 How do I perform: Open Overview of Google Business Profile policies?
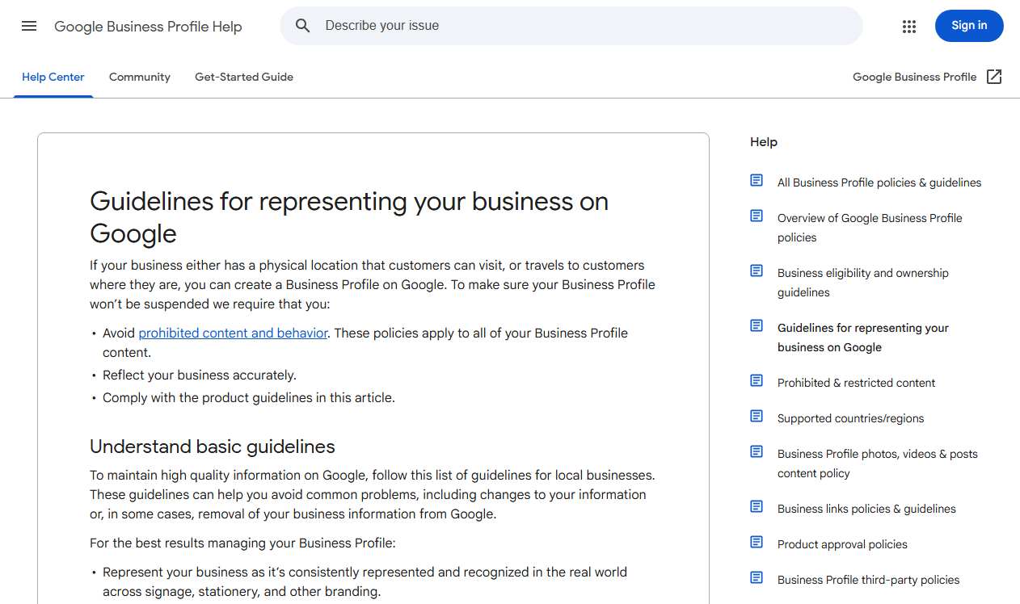click(x=870, y=228)
